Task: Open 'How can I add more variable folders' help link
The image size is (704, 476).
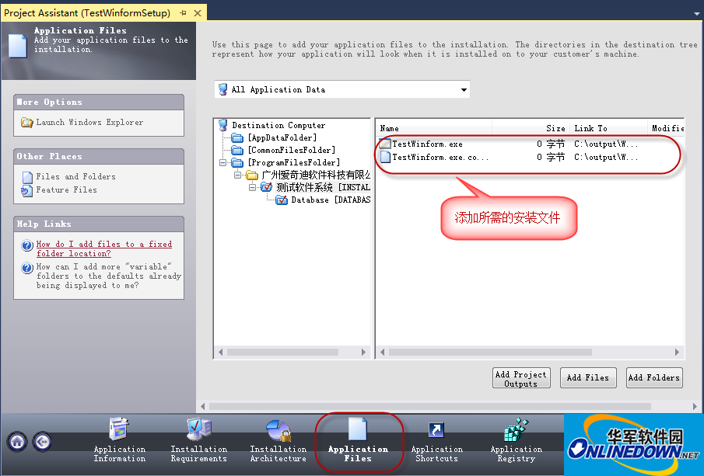Action: pos(109,276)
